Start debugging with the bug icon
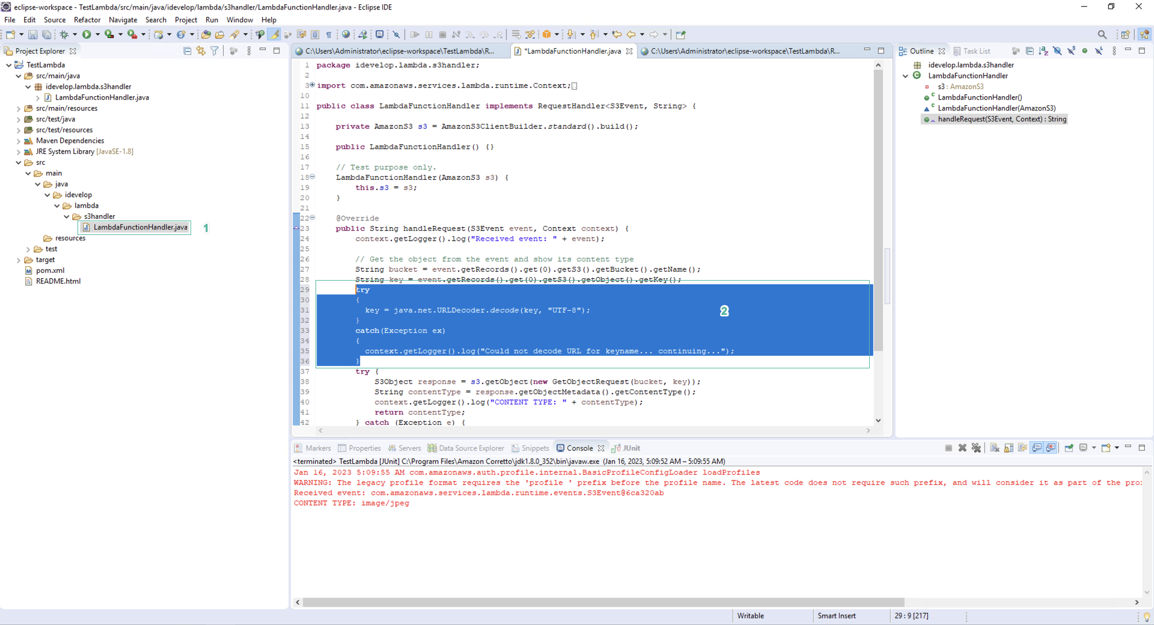 point(64,34)
